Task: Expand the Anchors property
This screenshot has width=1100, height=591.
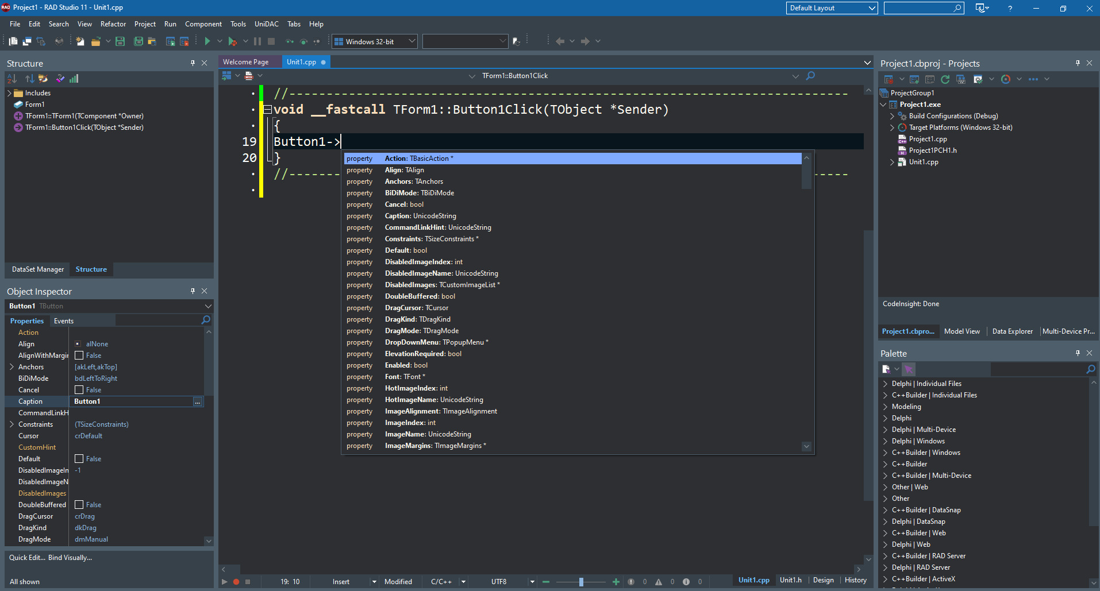Action: [11, 367]
